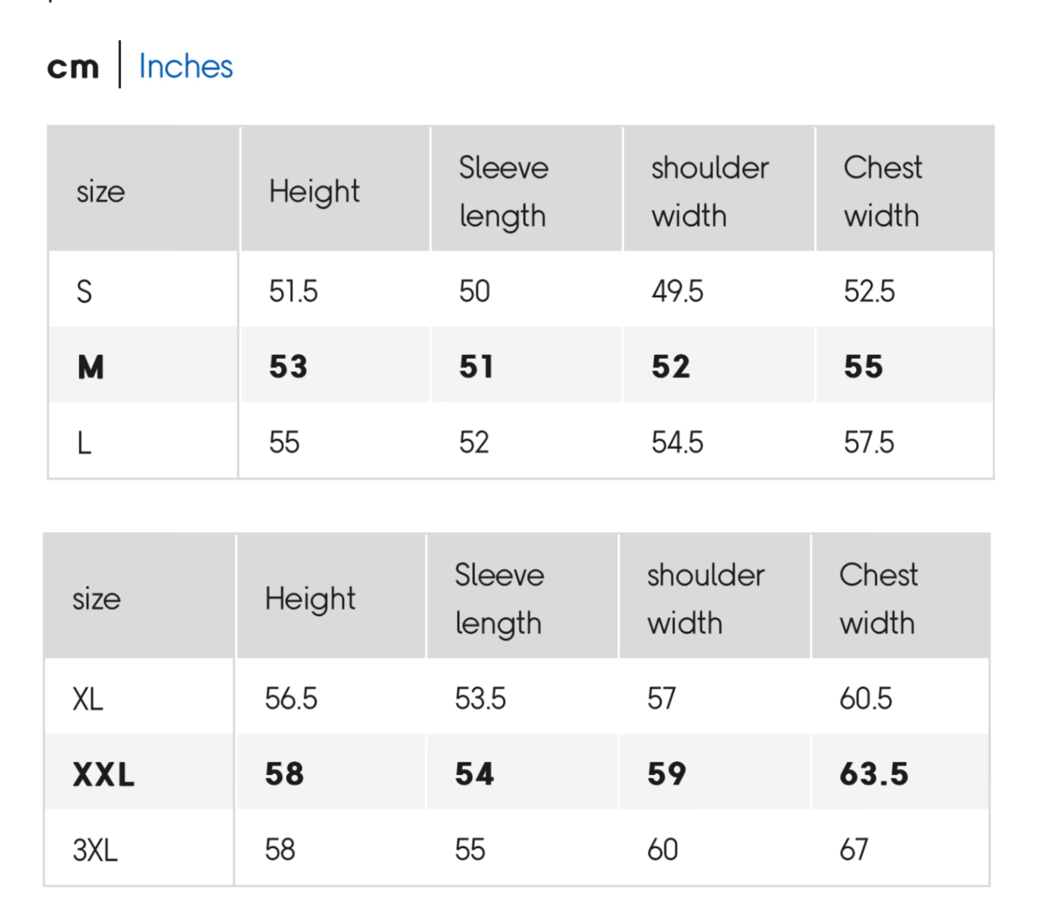Select the L size label
This screenshot has width=1040, height=912.
pyautogui.click(x=84, y=442)
